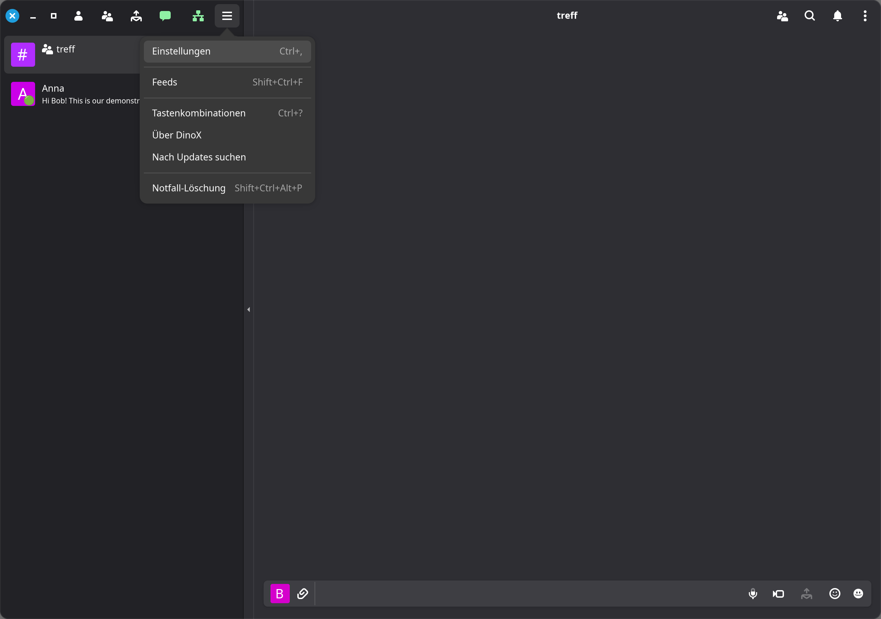The width and height of the screenshot is (881, 619).
Task: Open the outlined smiley emoji picker
Action: click(x=835, y=594)
